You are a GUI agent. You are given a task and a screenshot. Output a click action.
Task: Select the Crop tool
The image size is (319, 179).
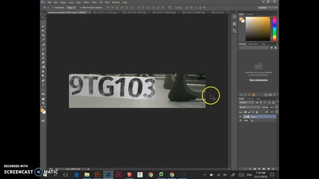pyautogui.click(x=43, y=35)
